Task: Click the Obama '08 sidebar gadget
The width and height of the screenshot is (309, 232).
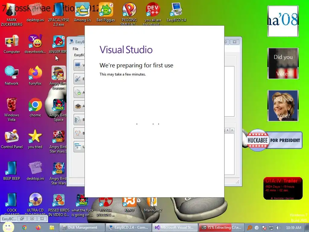Action: [x=283, y=21]
